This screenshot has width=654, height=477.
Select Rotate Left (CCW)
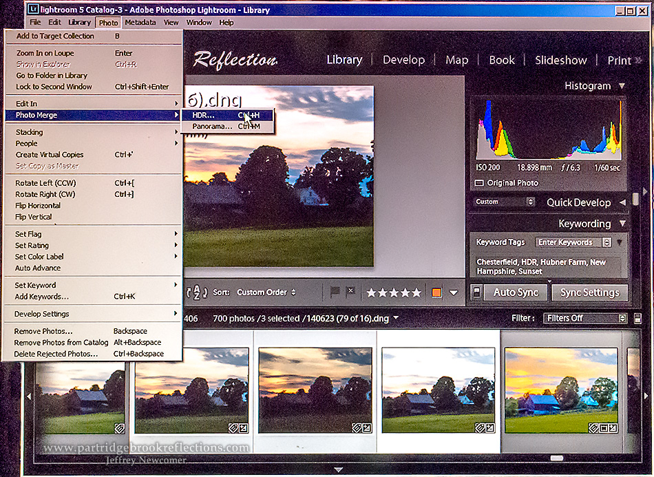pyautogui.click(x=94, y=183)
